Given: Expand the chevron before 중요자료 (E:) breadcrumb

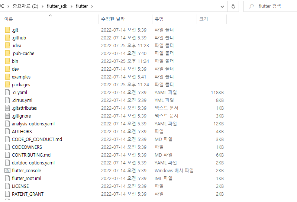Looking at the screenshot, I should click(x=8, y=6).
